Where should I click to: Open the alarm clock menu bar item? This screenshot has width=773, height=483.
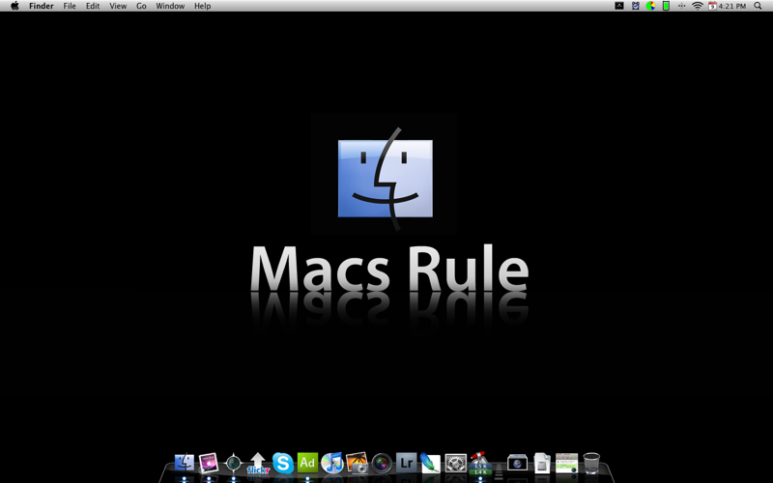click(x=636, y=6)
